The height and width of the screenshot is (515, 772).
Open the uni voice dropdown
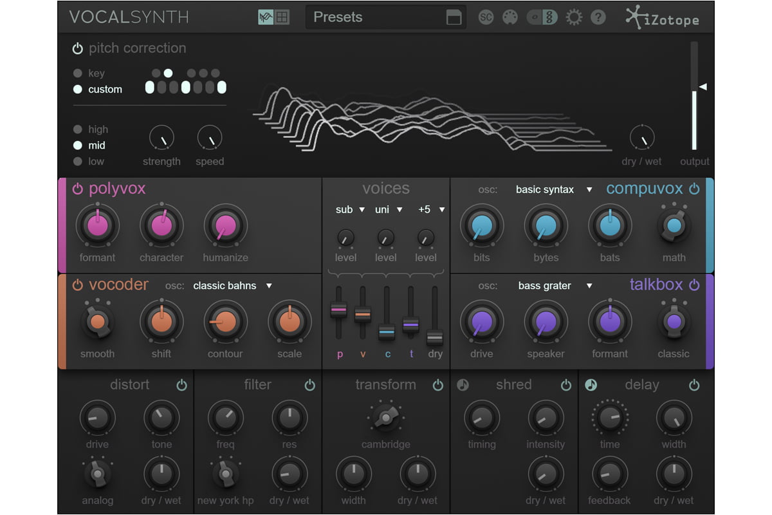pos(389,209)
